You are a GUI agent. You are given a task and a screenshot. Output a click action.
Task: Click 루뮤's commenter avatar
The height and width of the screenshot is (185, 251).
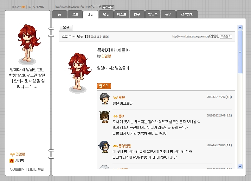pos(105,99)
